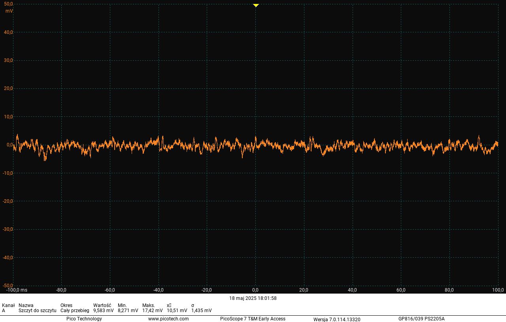Click the 10,0 voltage axis label

tap(9, 117)
